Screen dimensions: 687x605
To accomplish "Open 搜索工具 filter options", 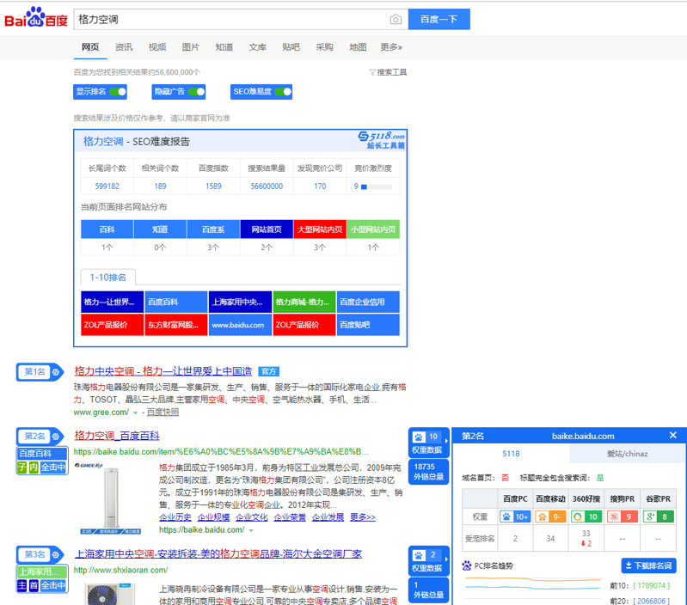I will tap(388, 72).
